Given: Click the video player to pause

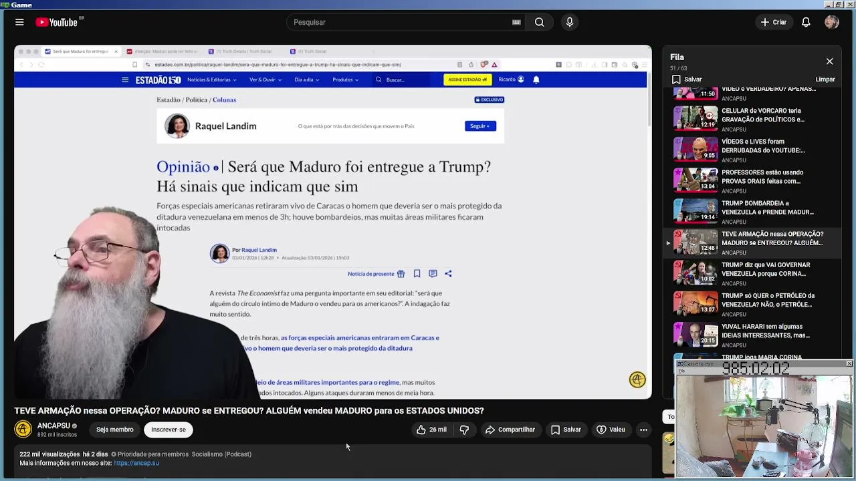Looking at the screenshot, I should (333, 222).
